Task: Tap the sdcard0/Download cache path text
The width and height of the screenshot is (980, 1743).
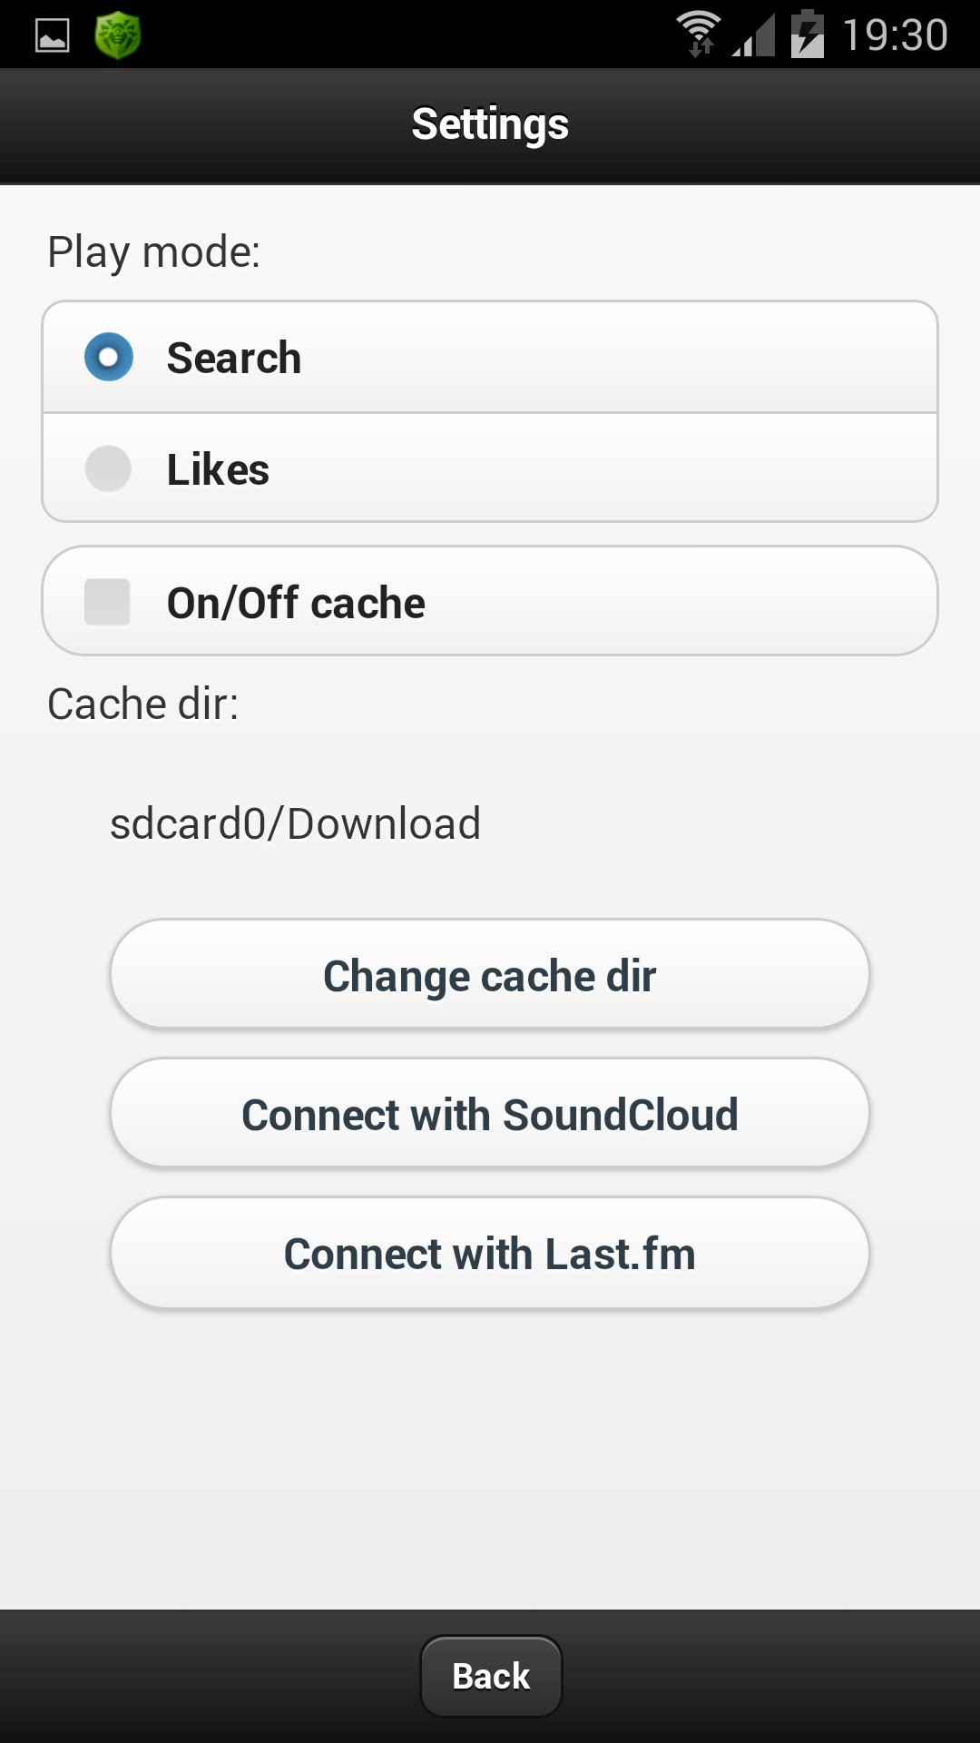Action: [295, 823]
